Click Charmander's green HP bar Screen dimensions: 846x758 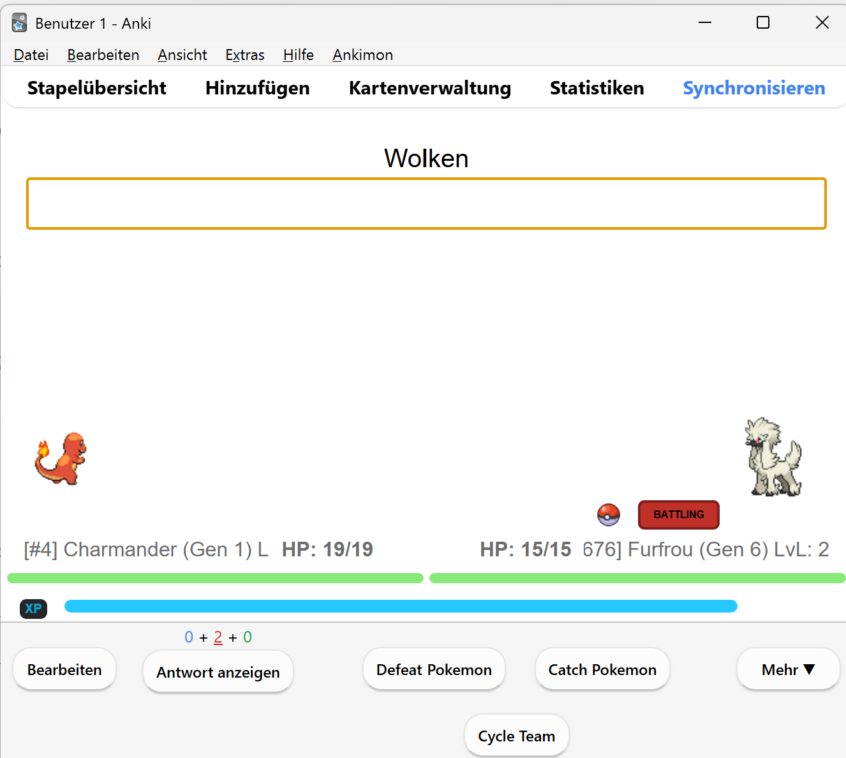point(215,578)
